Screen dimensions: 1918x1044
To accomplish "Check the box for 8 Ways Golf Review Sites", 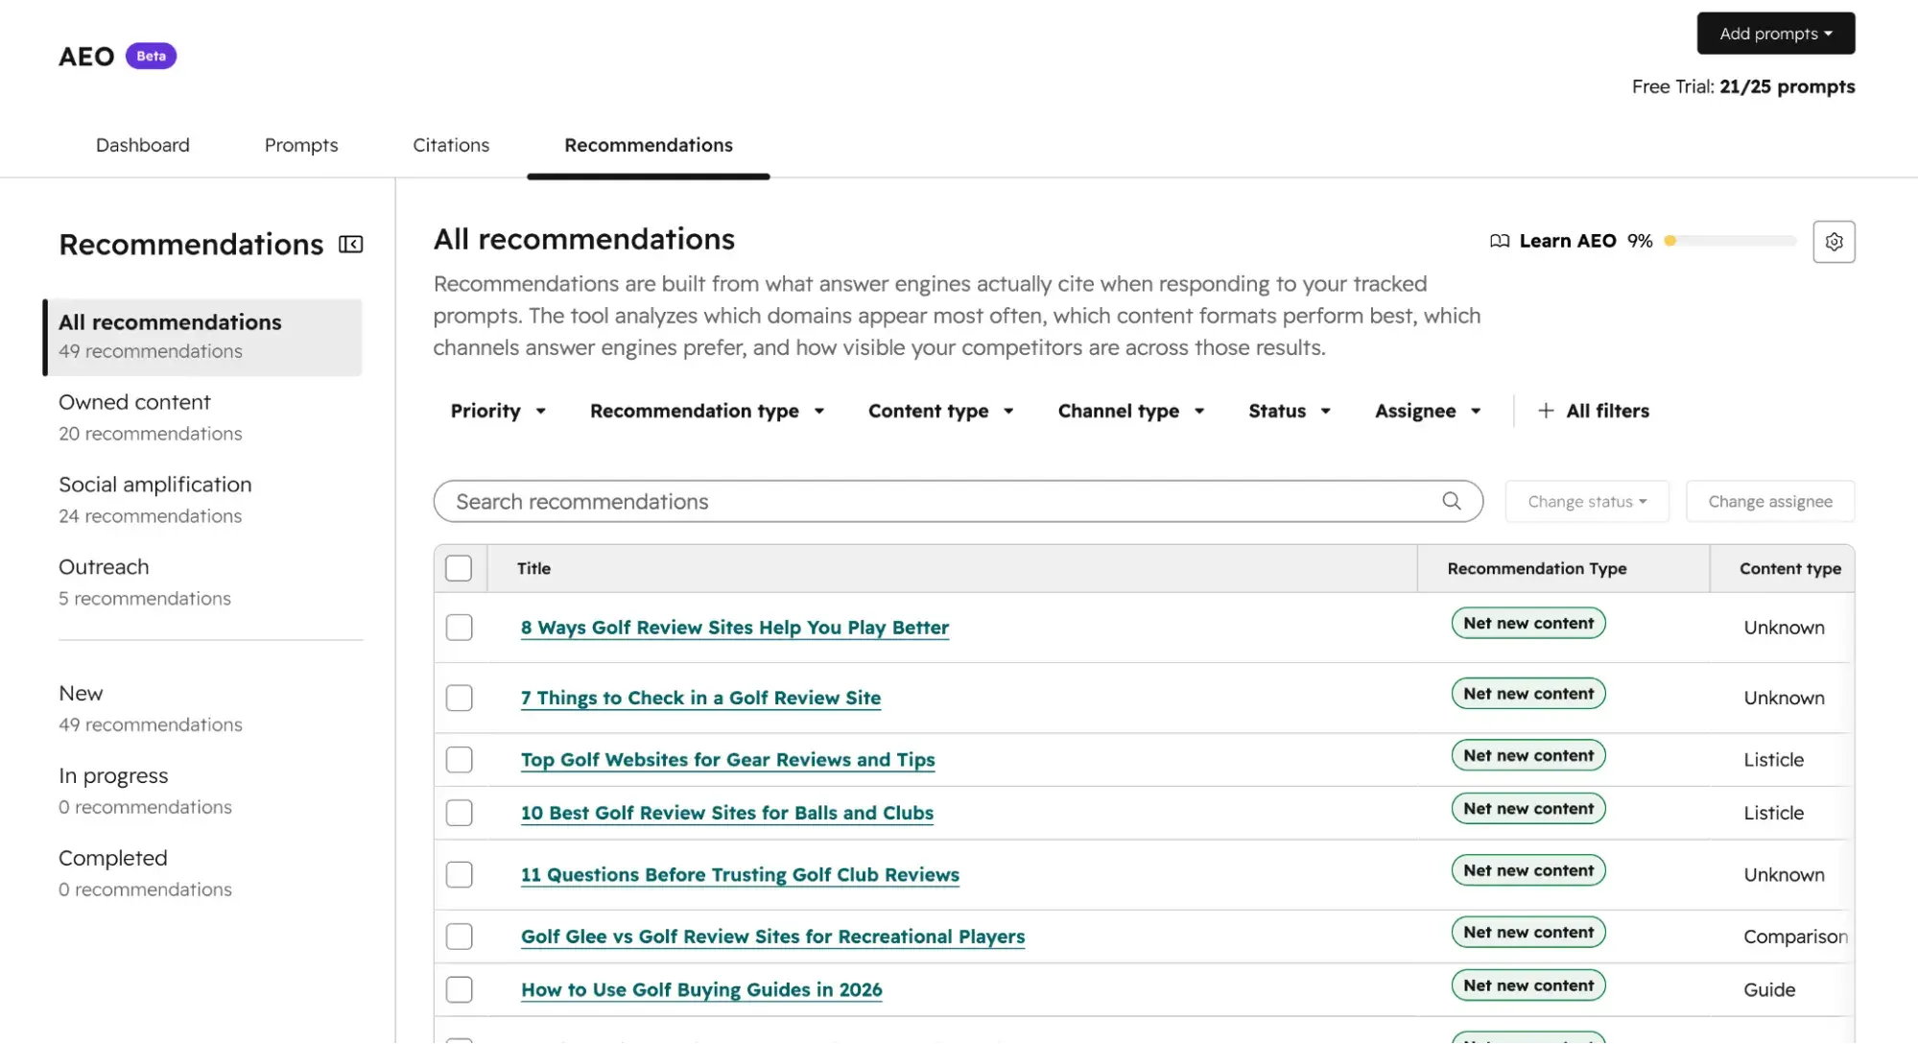I will point(459,628).
